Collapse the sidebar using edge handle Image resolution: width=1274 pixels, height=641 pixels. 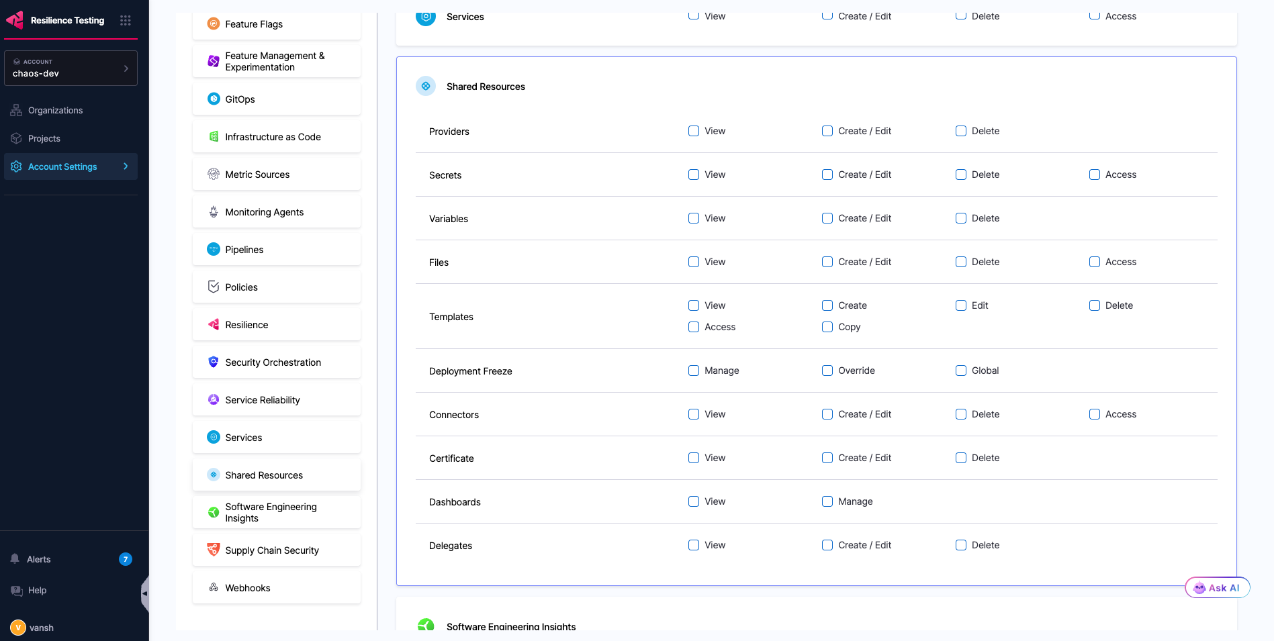(x=144, y=593)
